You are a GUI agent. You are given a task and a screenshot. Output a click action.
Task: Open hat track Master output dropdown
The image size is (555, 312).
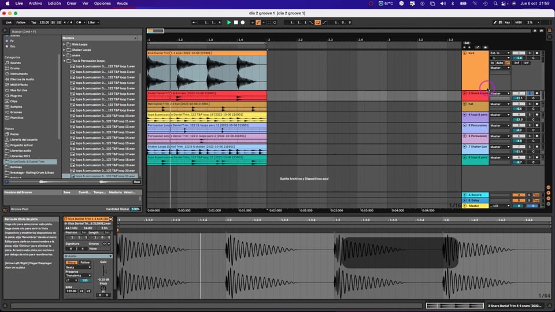[499, 104]
